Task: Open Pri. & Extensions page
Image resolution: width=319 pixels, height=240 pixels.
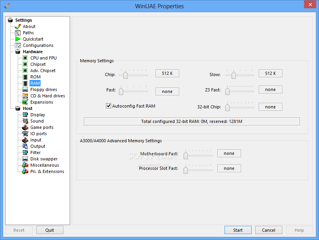Action: tap(47, 171)
